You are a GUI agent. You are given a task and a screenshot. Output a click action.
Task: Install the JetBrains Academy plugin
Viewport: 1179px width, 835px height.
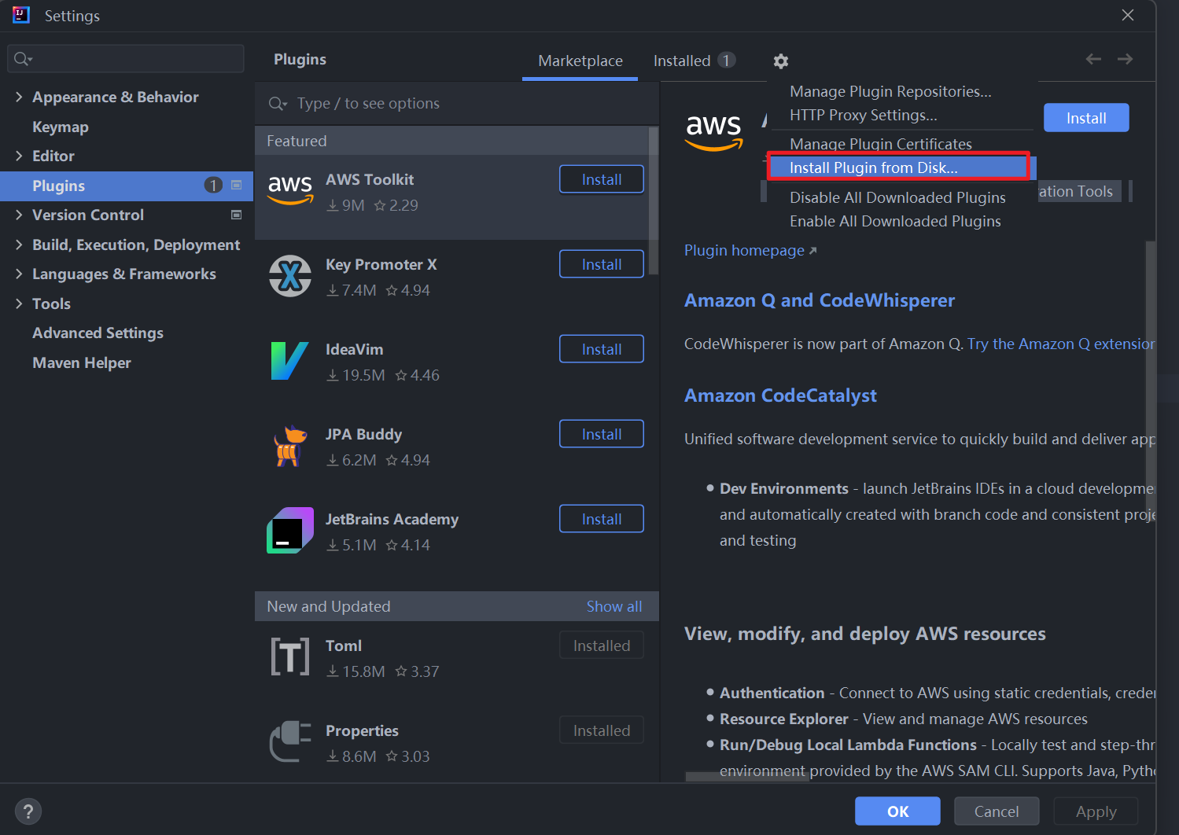tap(602, 519)
